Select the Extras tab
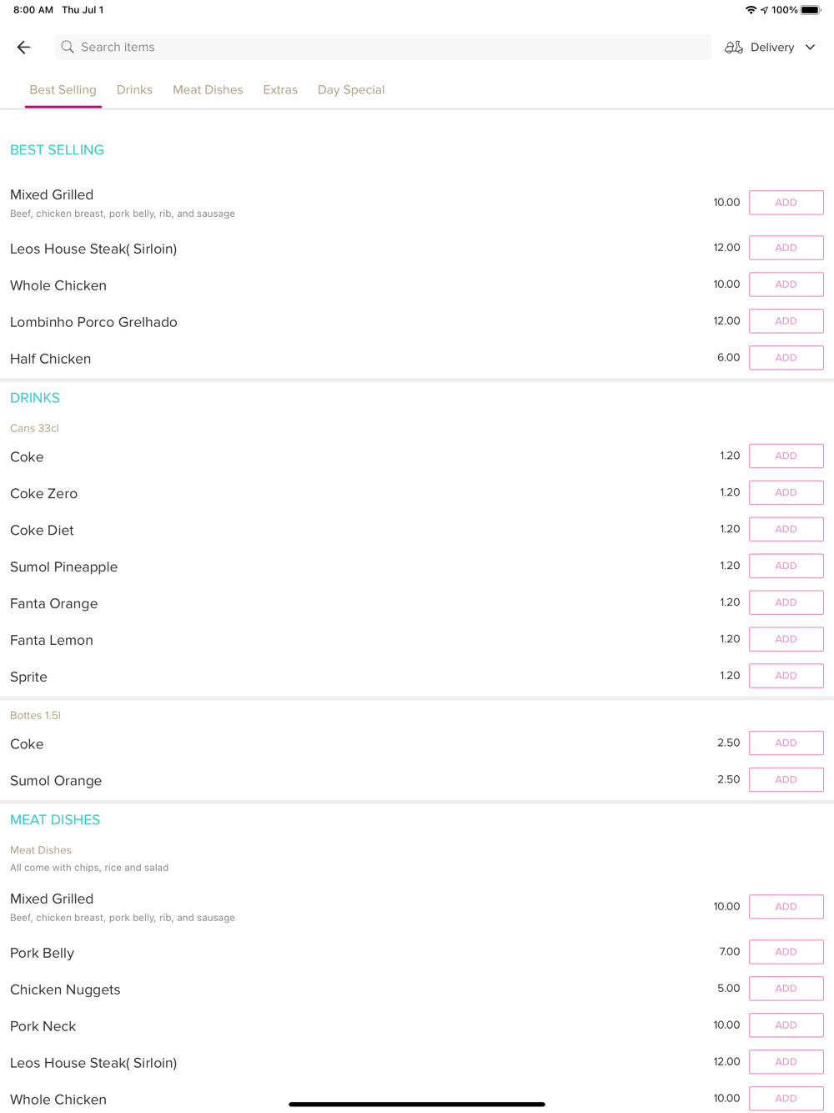This screenshot has width=834, height=1113. [x=280, y=90]
